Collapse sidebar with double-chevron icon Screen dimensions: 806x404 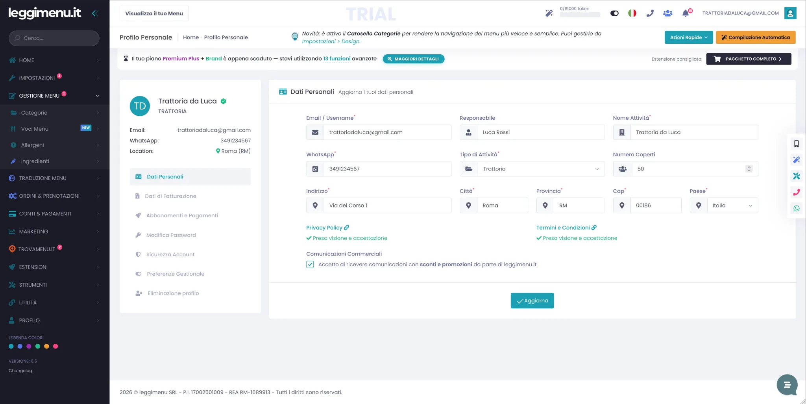point(95,13)
